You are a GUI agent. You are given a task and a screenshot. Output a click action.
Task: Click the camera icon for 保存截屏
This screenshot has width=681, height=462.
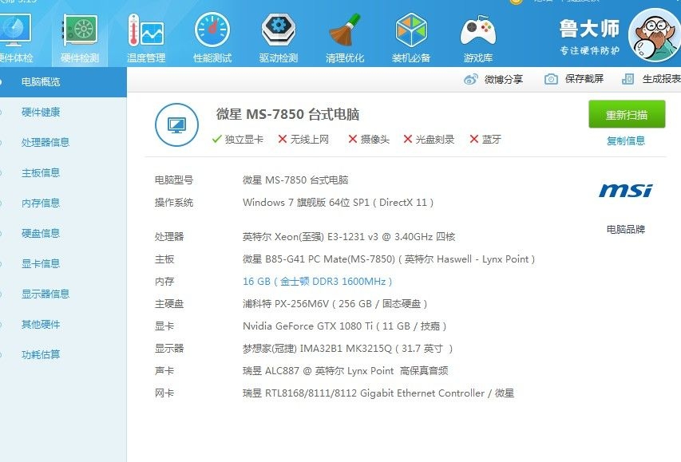coord(551,79)
